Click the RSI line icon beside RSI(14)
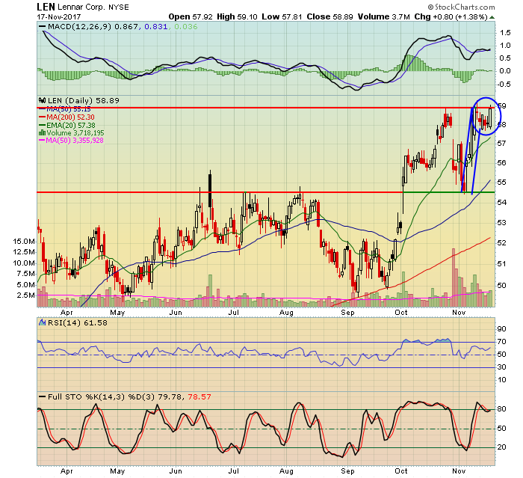523x478 pixels. tap(43, 322)
